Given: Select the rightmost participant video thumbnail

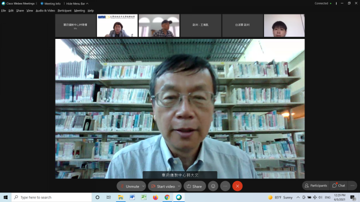Looking at the screenshot, I should (x=284, y=25).
